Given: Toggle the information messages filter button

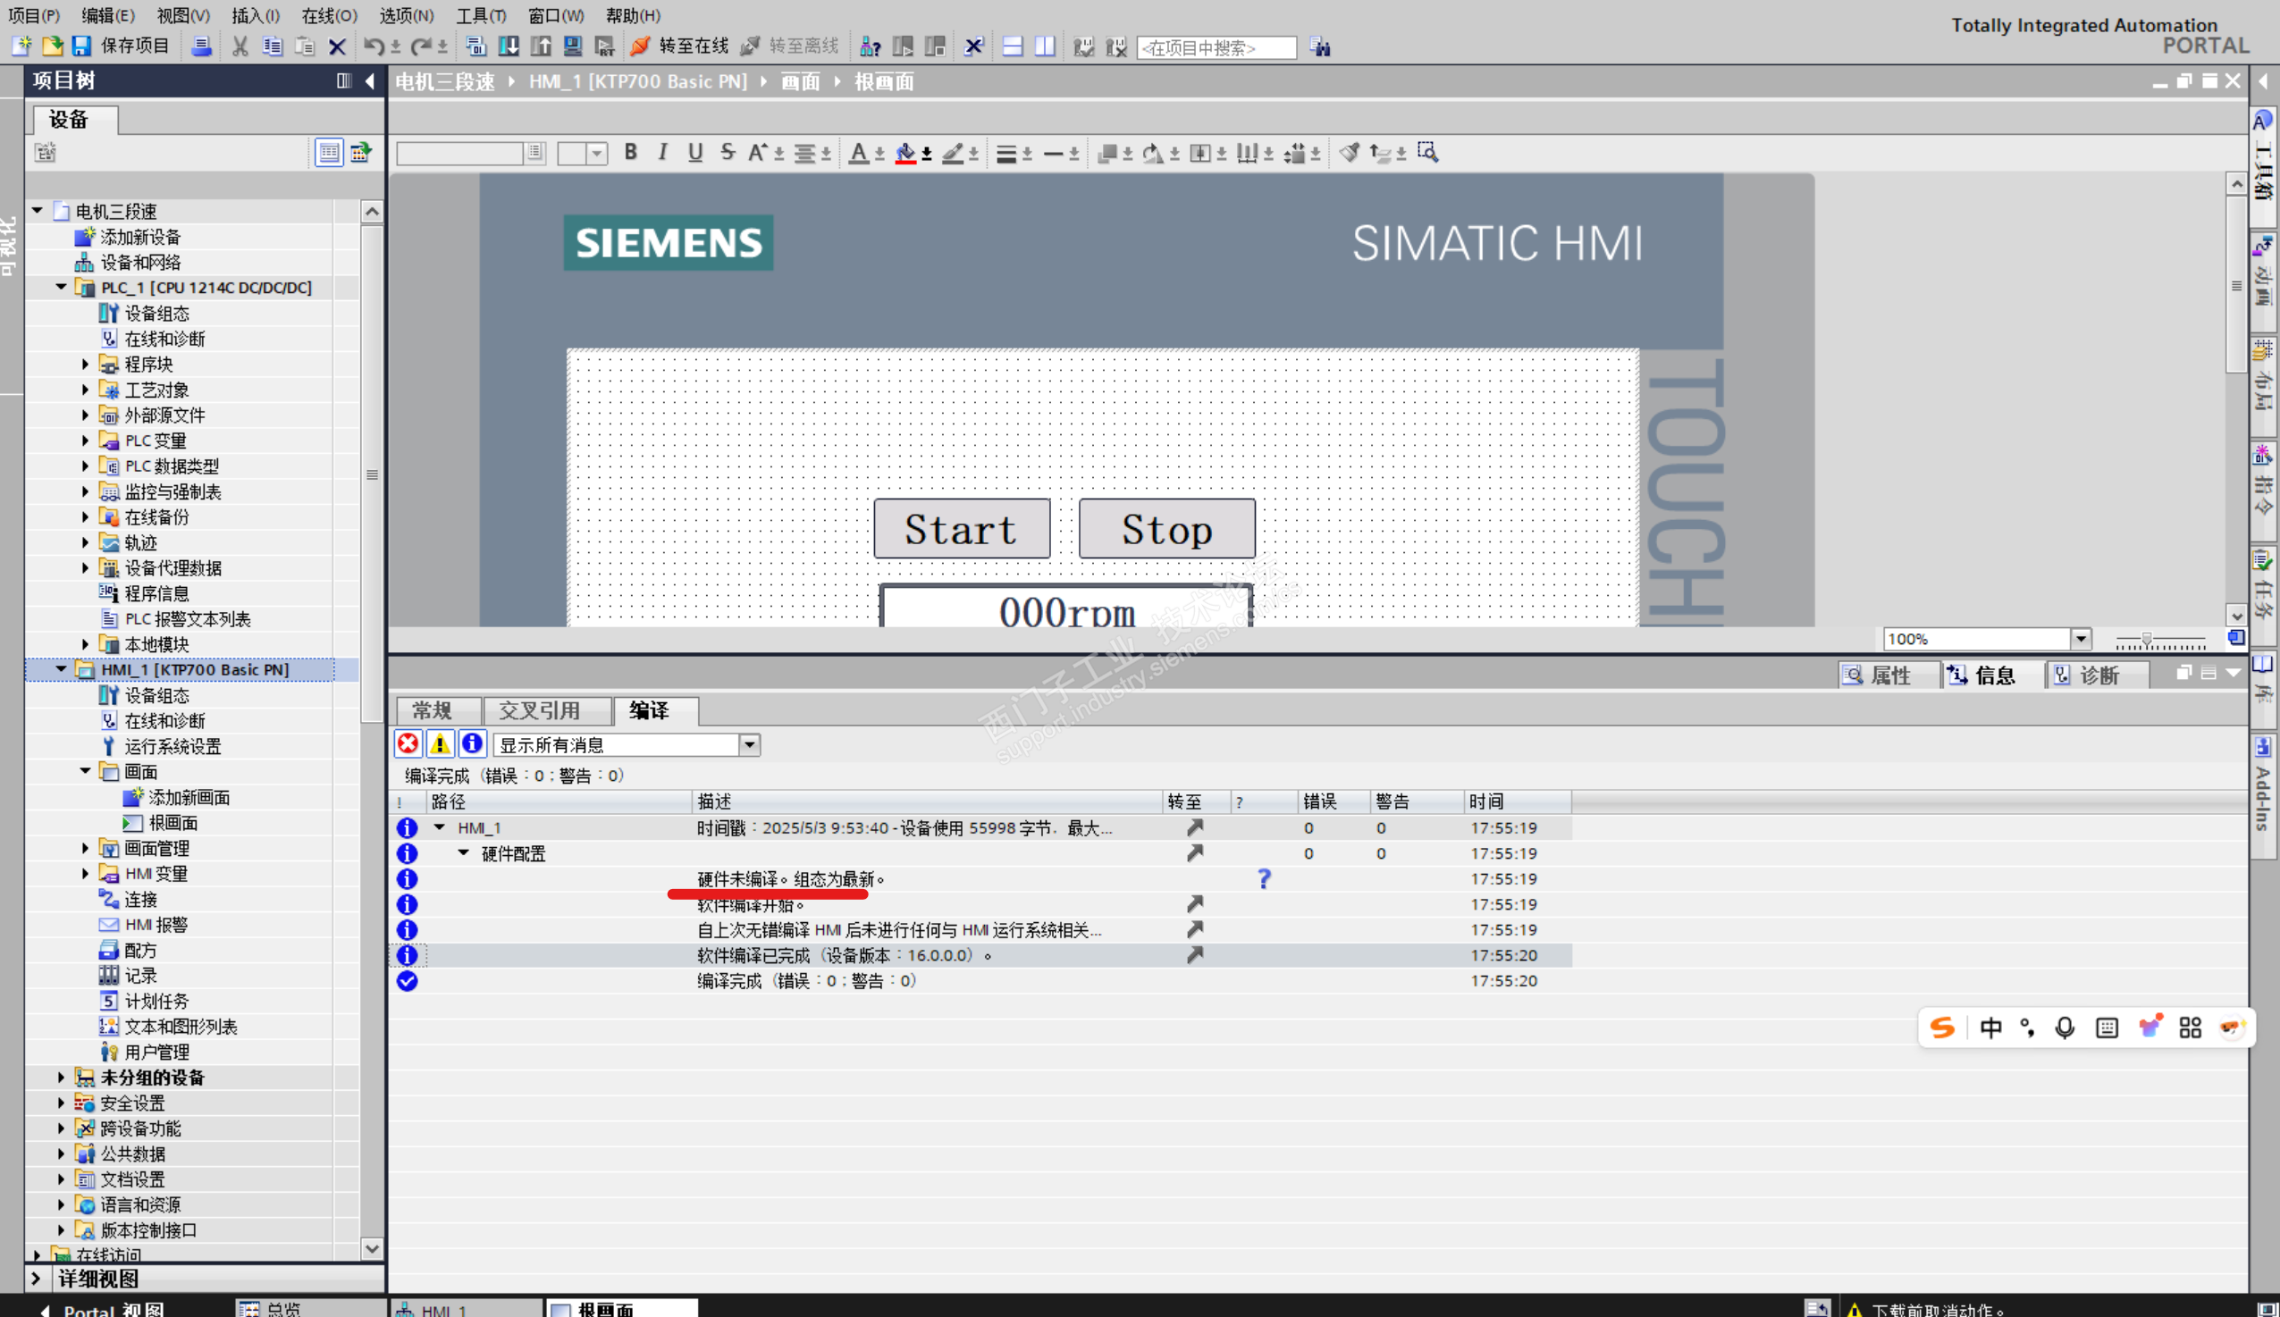Looking at the screenshot, I should click(x=472, y=743).
